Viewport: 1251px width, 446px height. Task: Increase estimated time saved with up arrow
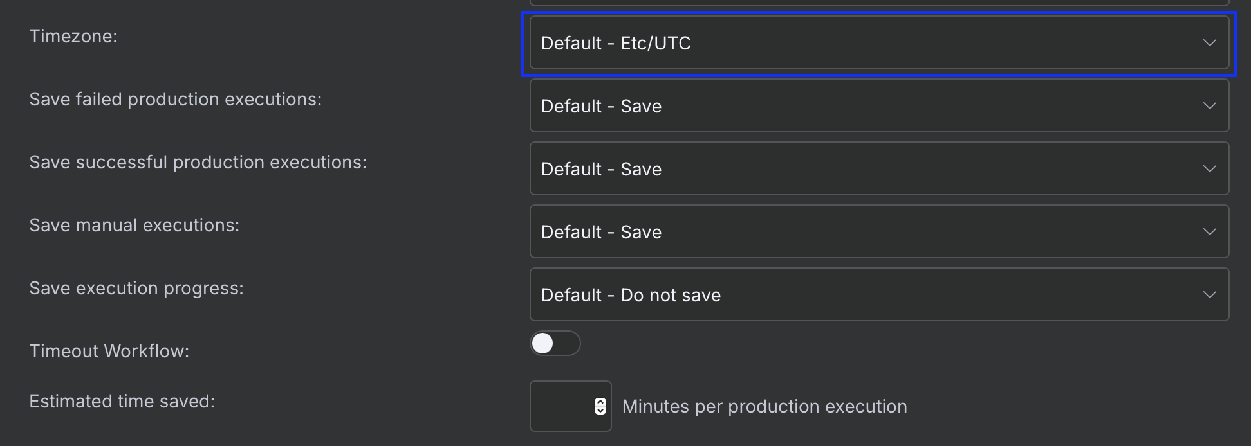click(600, 402)
